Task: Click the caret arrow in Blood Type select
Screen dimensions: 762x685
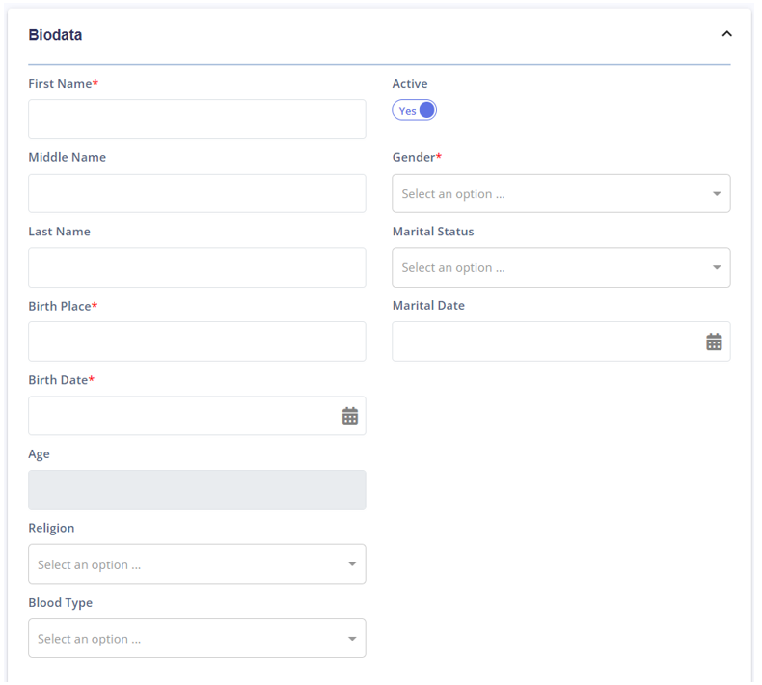Action: (352, 639)
